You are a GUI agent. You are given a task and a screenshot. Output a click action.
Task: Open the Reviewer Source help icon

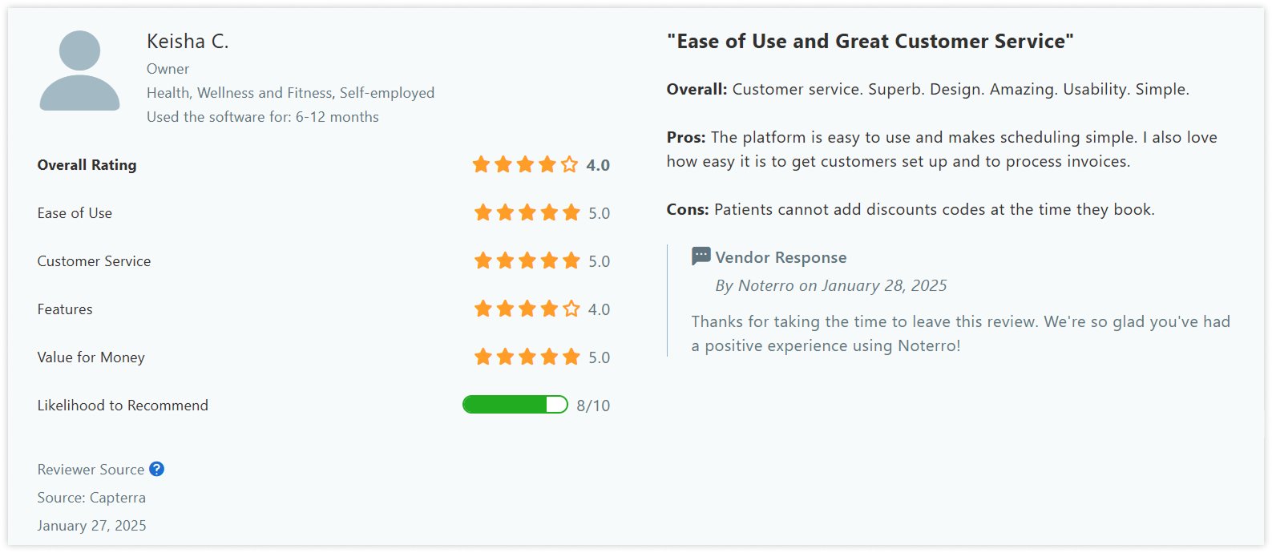[x=156, y=469]
